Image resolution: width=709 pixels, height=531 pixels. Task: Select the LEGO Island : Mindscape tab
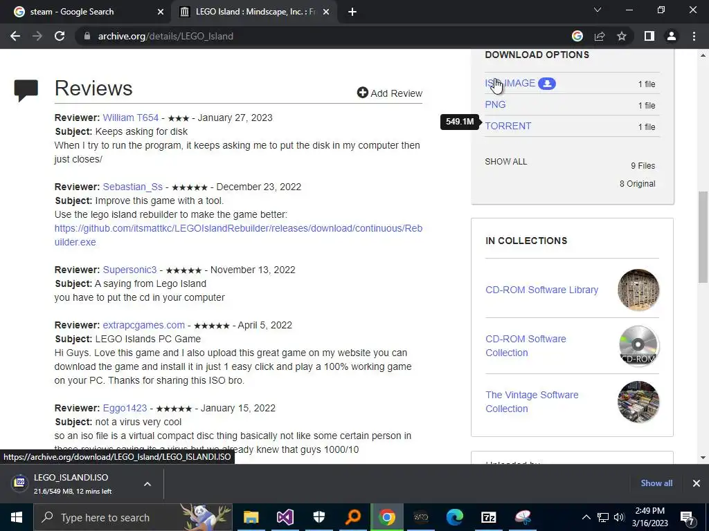coord(255,12)
